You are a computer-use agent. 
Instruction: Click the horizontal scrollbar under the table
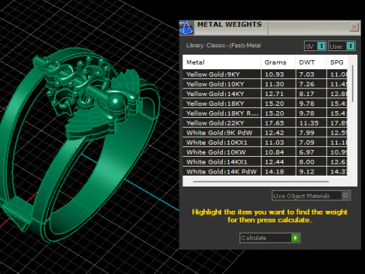261,182
